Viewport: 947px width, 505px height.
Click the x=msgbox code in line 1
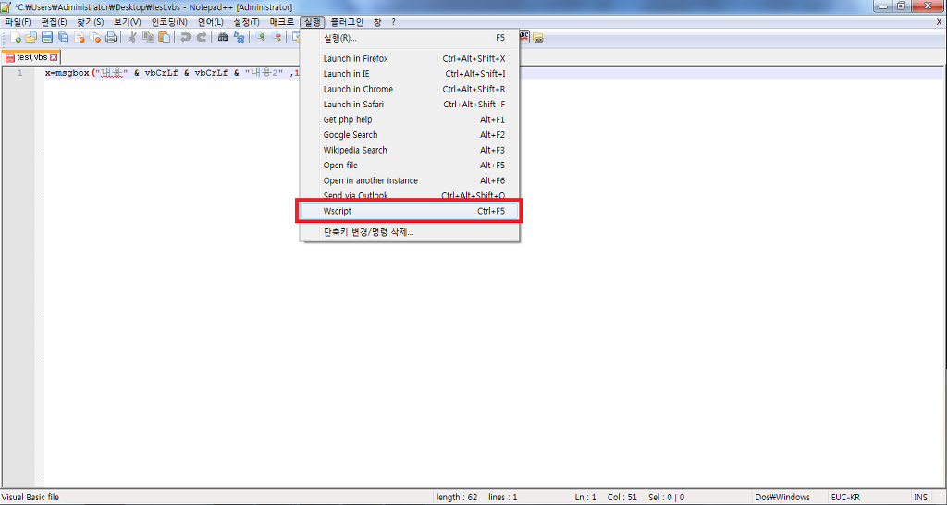click(x=67, y=73)
